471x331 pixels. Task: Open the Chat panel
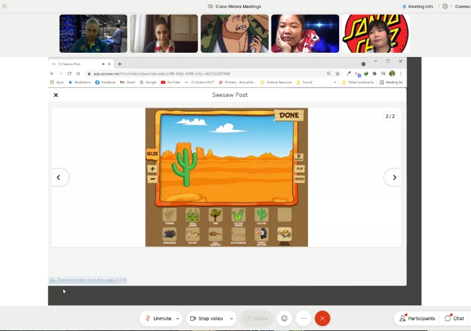(x=454, y=318)
